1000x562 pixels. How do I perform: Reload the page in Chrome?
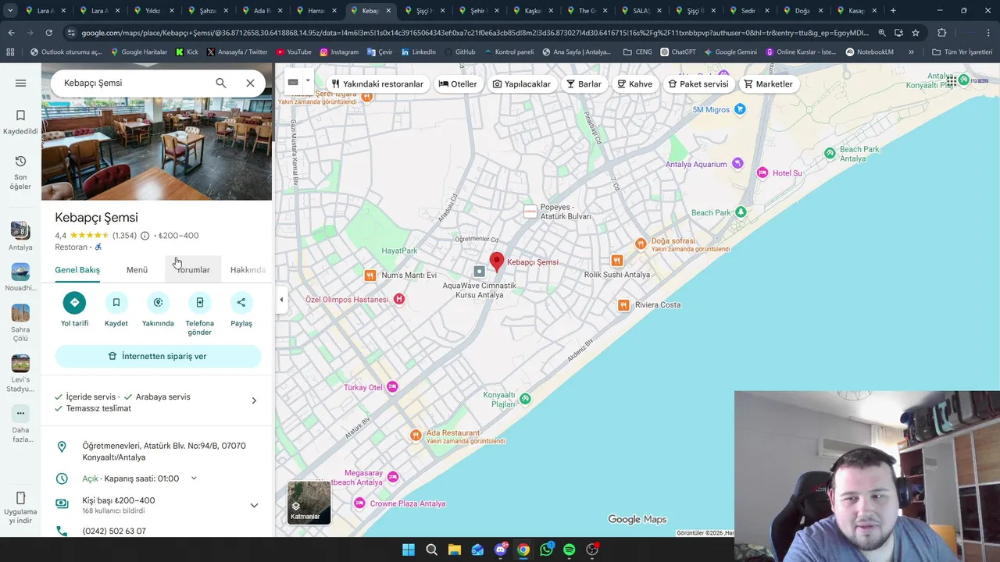point(48,33)
